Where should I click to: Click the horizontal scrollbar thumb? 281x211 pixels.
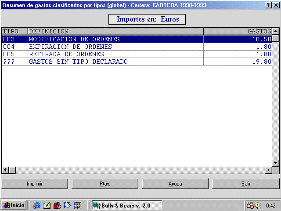tap(12, 170)
